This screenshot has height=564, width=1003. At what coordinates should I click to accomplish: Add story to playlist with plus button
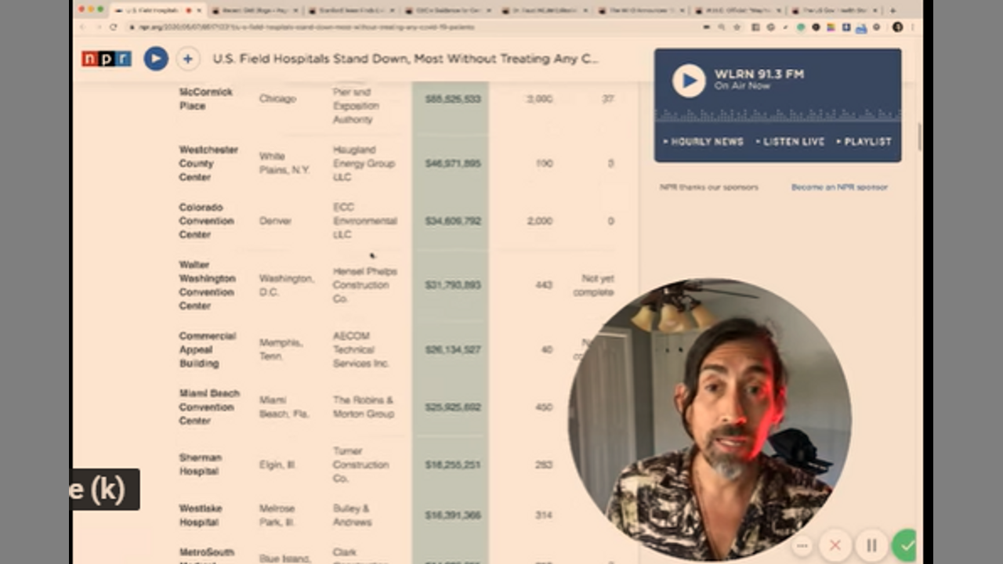pos(187,59)
